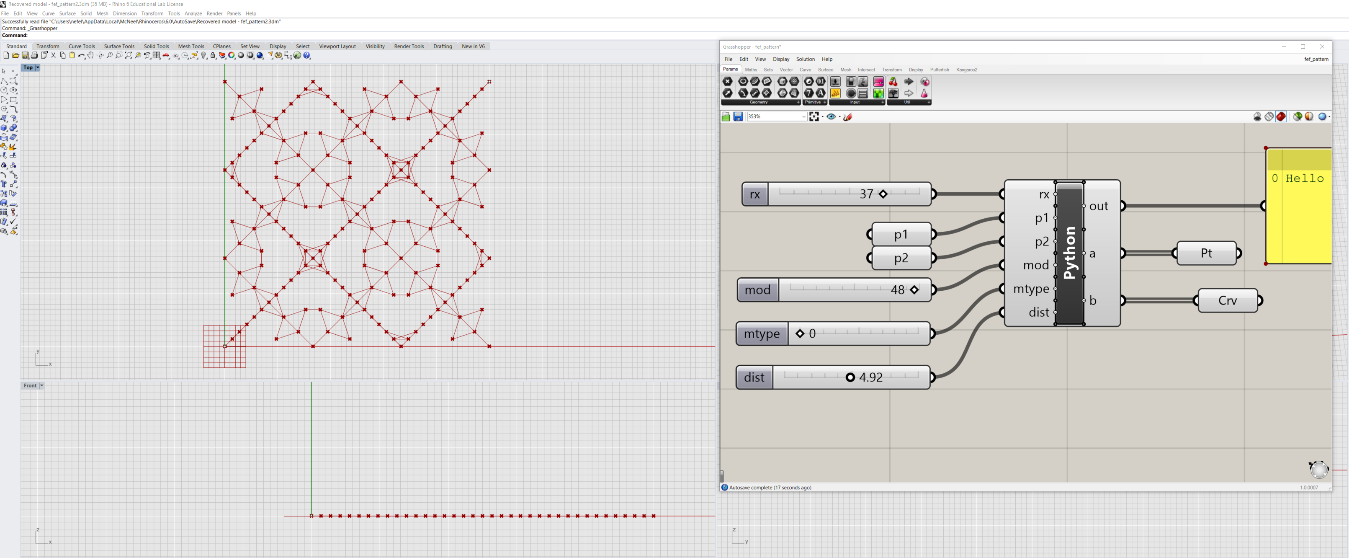Click the red car Rhino toolbar icon
Screen dimensions: 1349x558
tap(166, 56)
